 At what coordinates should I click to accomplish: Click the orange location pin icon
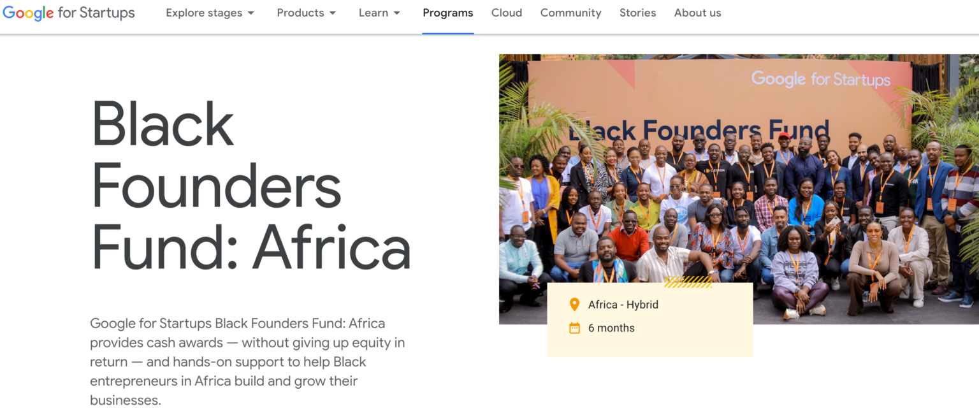coord(576,304)
